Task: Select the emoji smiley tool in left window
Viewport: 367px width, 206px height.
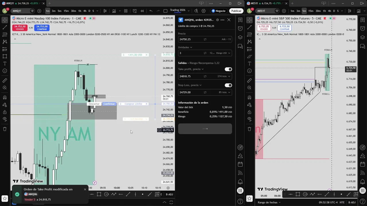Action: (5, 71)
